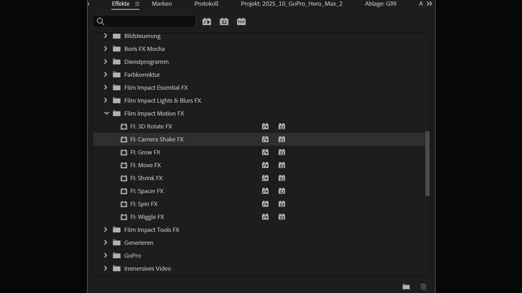Image resolution: width=522 pixels, height=293 pixels.
Task: Select the FI: Grow FX effect
Action: pyautogui.click(x=145, y=152)
